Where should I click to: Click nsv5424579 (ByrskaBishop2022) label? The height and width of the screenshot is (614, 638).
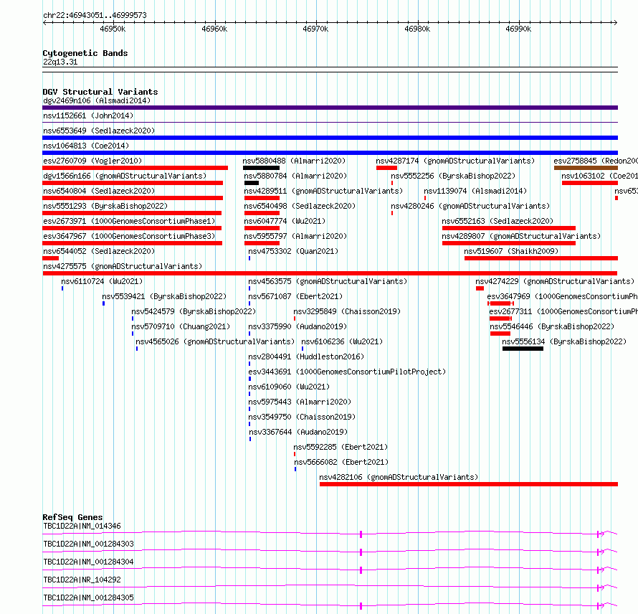pos(194,311)
